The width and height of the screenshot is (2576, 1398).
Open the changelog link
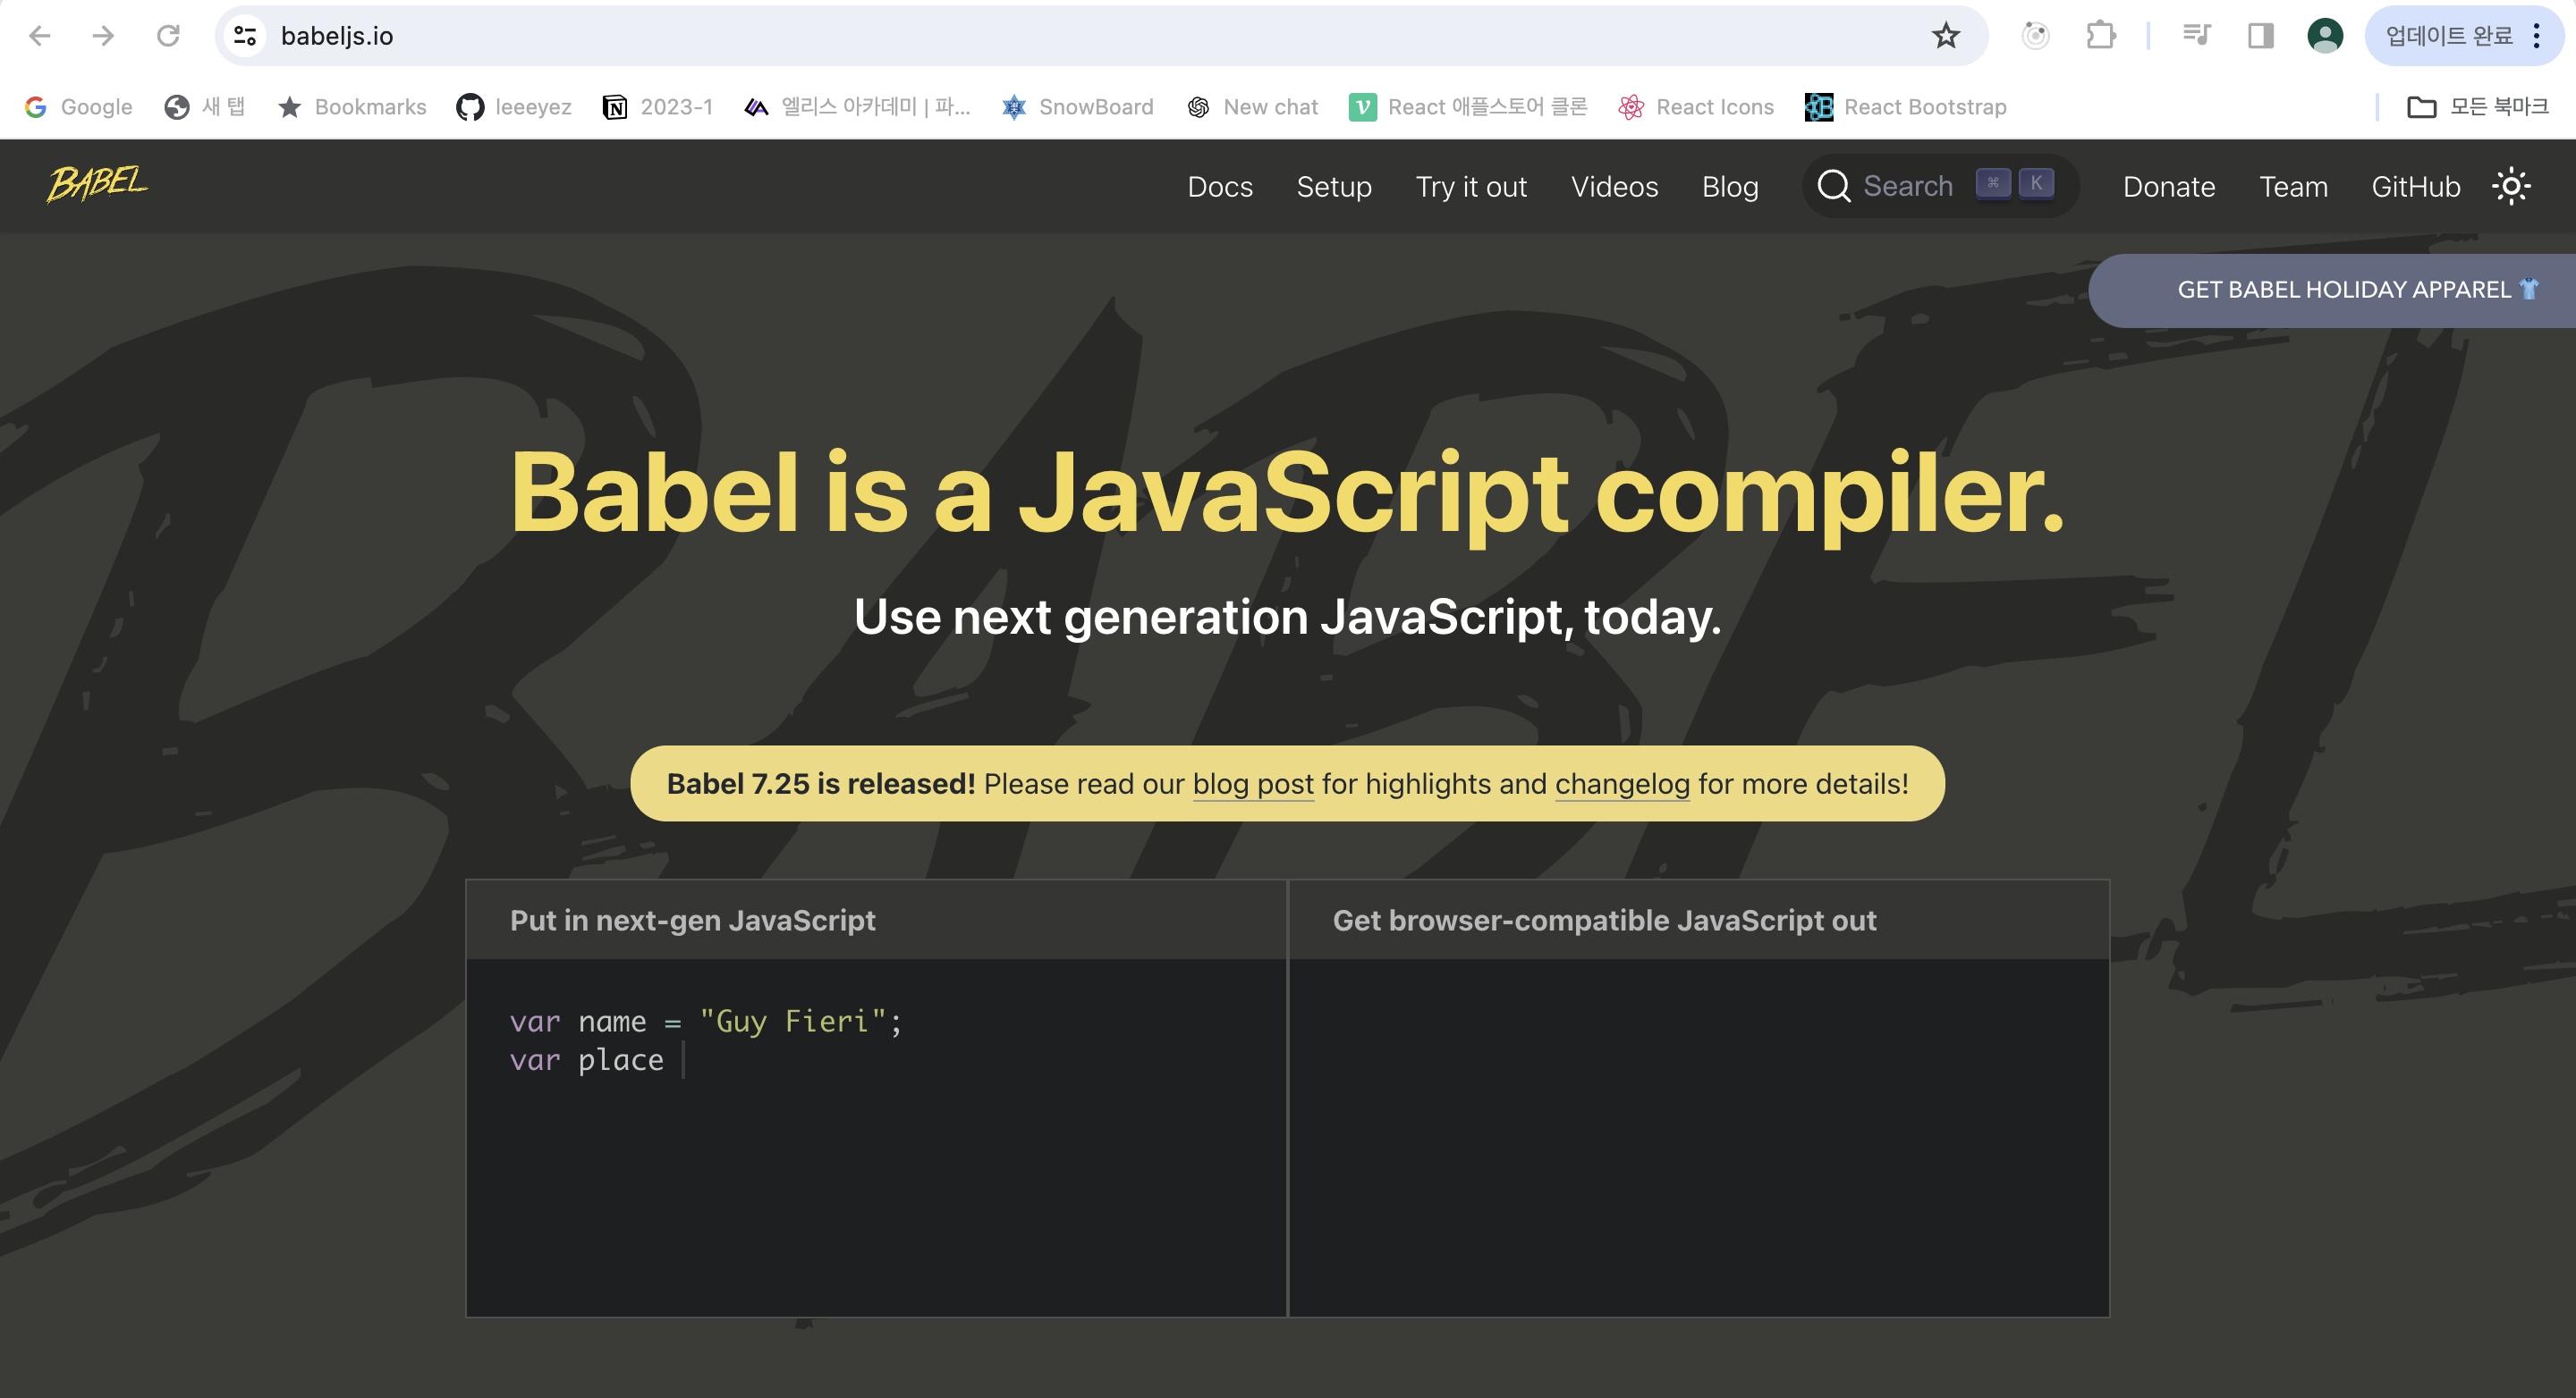pyautogui.click(x=1622, y=785)
